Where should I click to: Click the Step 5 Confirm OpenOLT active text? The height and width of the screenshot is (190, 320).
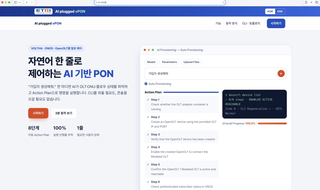tap(183, 172)
